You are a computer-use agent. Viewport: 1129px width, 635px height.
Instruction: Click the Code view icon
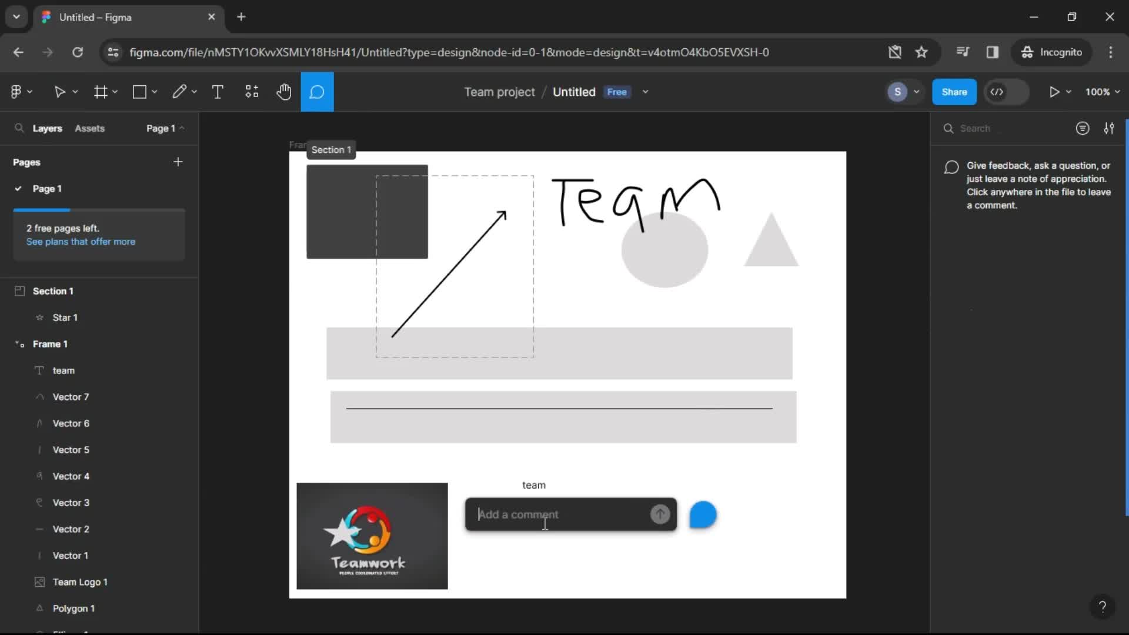click(x=997, y=92)
